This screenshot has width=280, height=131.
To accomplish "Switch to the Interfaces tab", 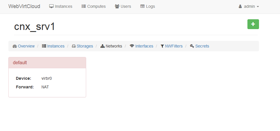I will click(144, 46).
